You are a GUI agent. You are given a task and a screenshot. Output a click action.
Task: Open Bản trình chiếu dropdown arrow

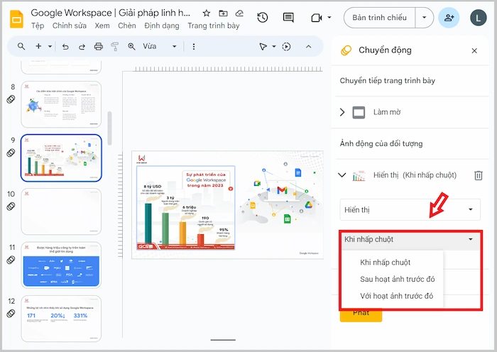click(424, 18)
